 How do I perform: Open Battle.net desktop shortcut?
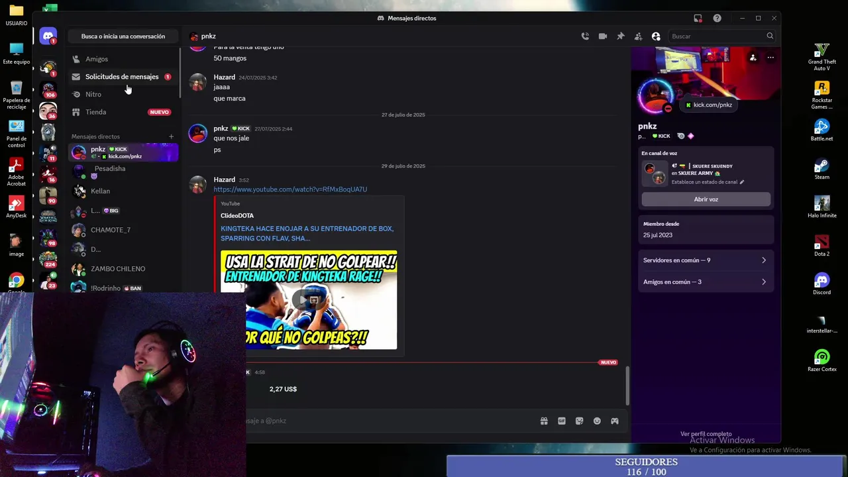tap(821, 131)
